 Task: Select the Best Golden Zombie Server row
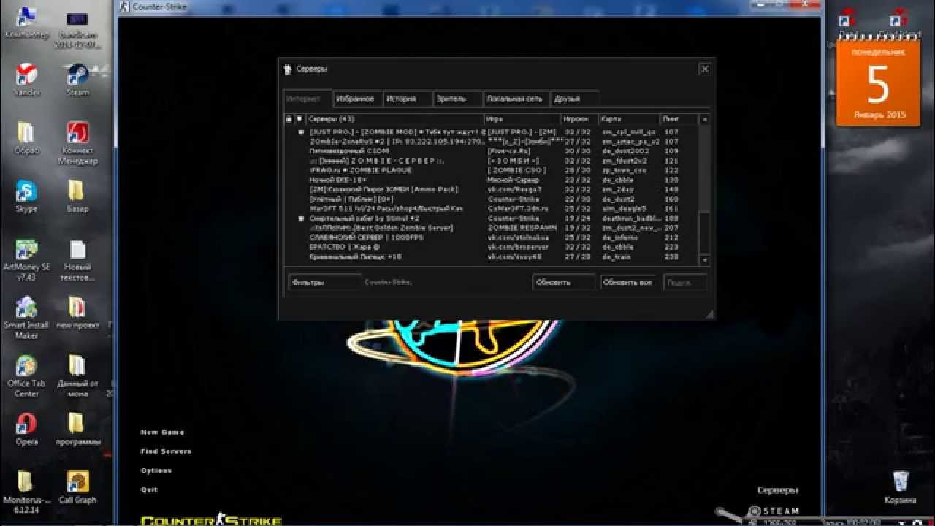click(x=491, y=228)
